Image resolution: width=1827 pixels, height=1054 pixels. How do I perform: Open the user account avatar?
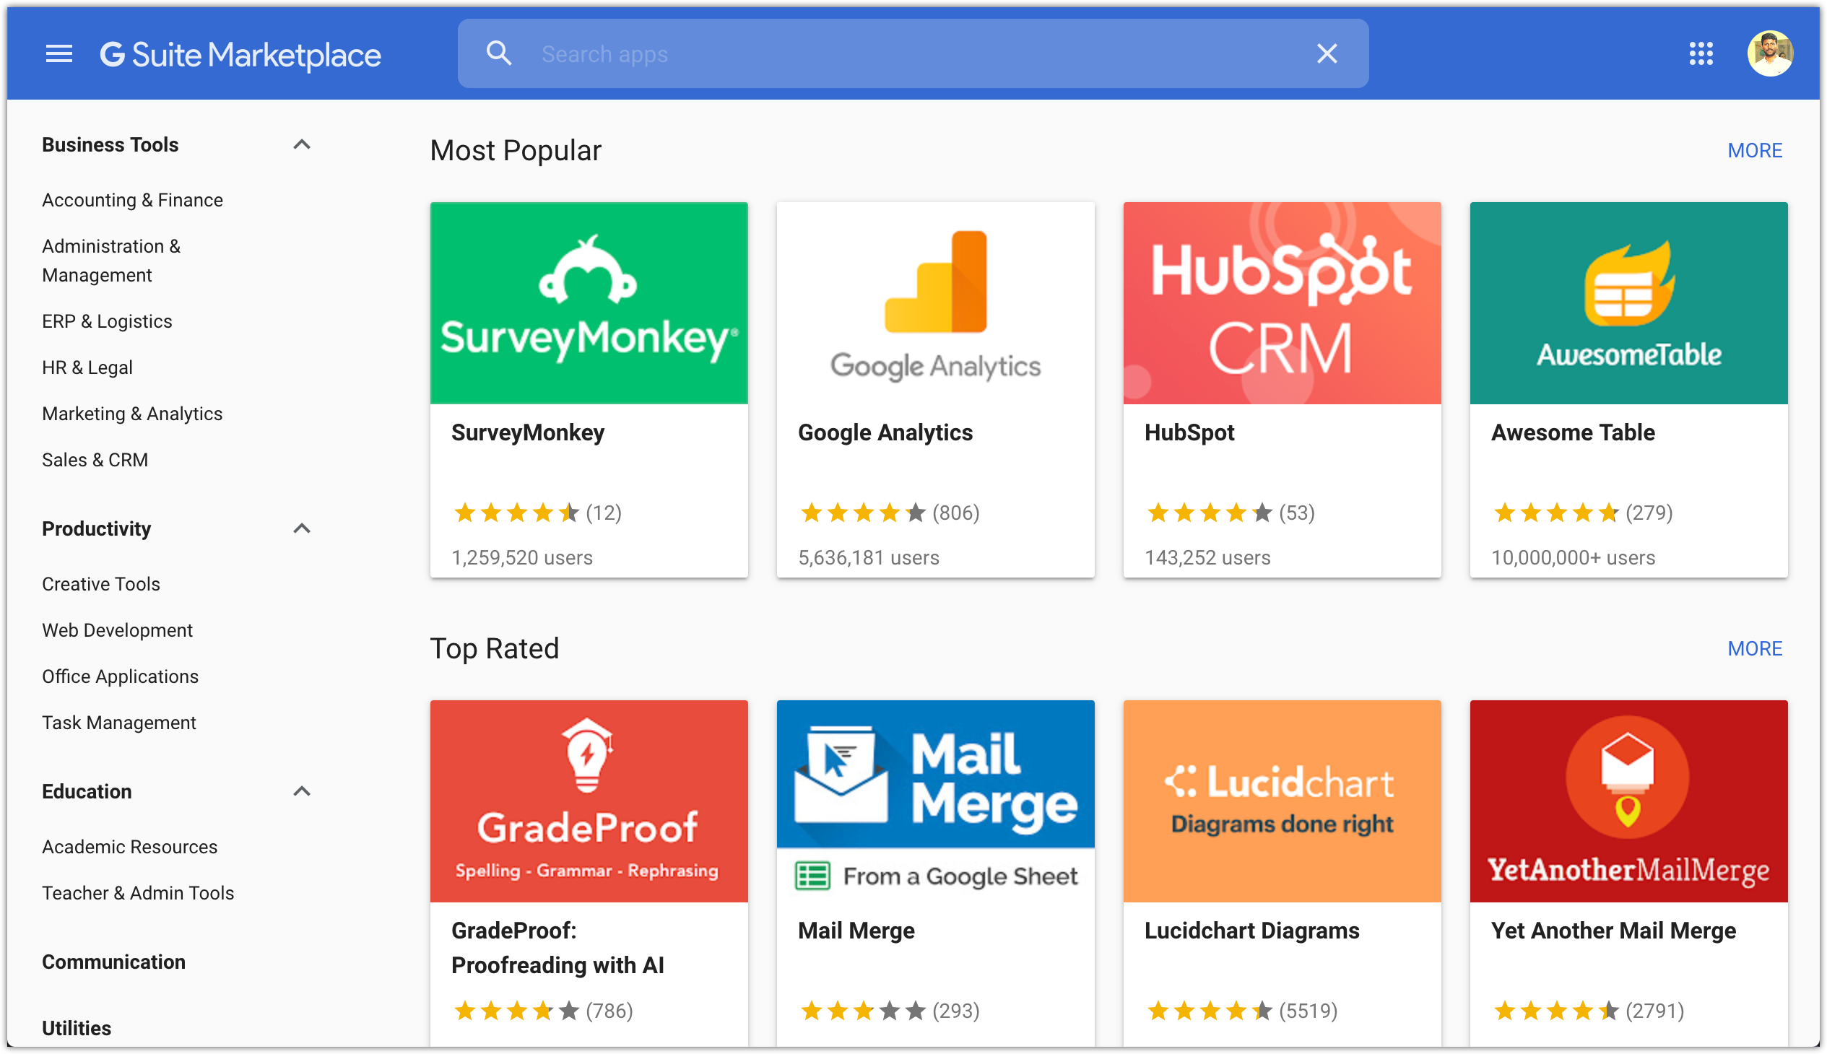(x=1770, y=53)
